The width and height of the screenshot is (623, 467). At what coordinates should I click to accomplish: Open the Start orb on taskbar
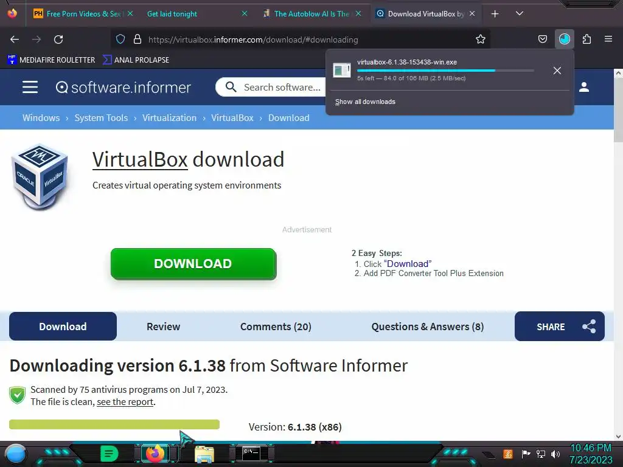[x=16, y=454]
